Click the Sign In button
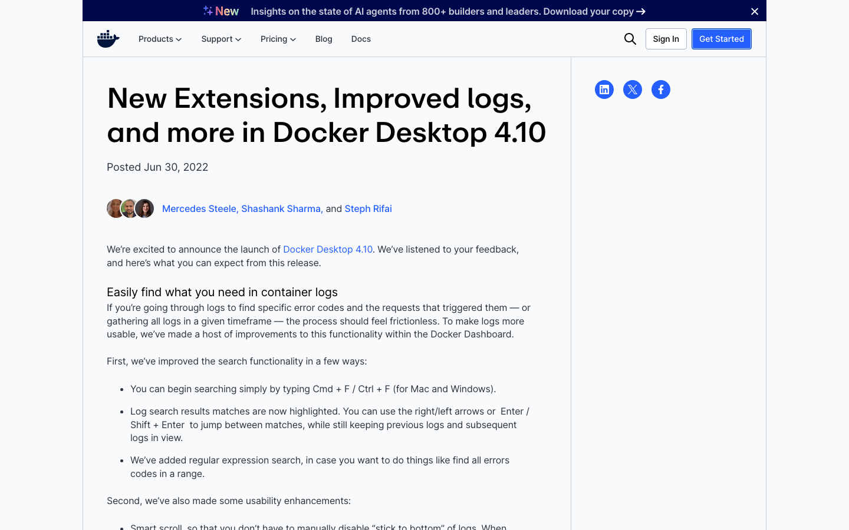The width and height of the screenshot is (849, 530). (x=666, y=39)
